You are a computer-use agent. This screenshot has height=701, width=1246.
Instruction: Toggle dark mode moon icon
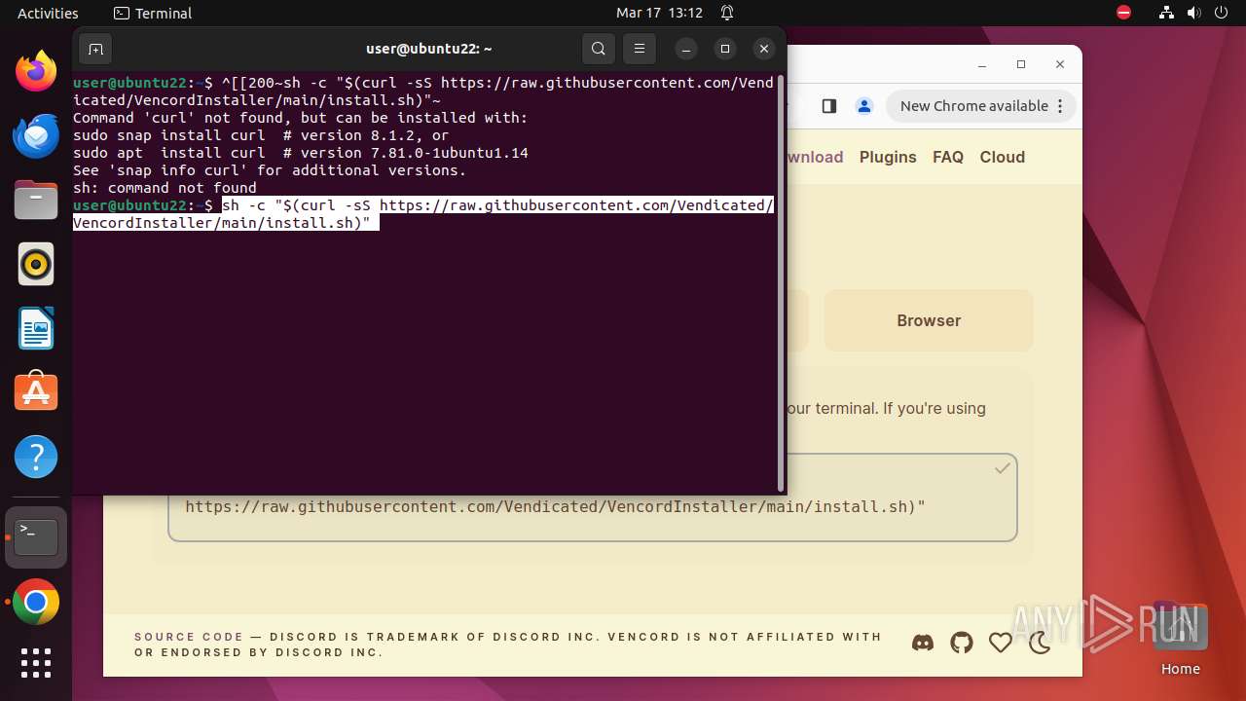[1040, 643]
